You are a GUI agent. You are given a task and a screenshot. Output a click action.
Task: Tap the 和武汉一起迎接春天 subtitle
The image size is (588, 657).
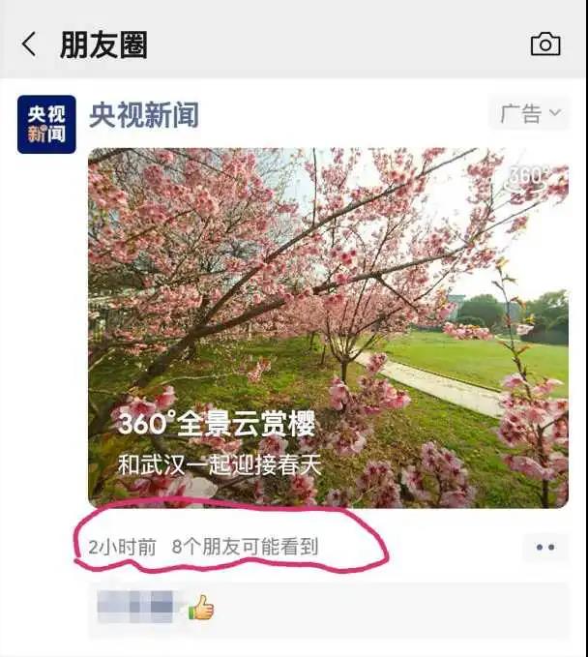click(x=219, y=465)
